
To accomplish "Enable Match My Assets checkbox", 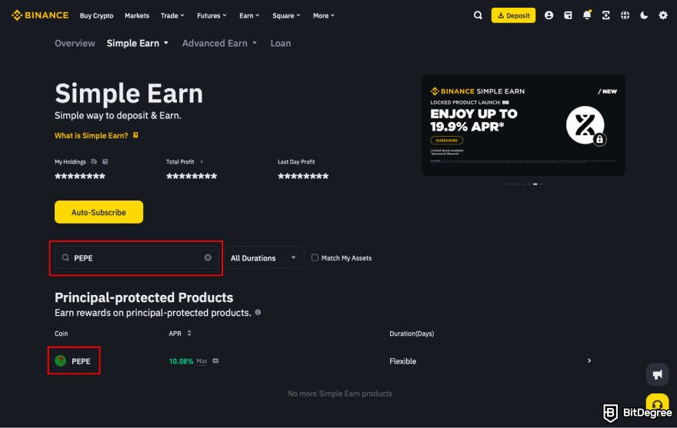I will pos(315,257).
